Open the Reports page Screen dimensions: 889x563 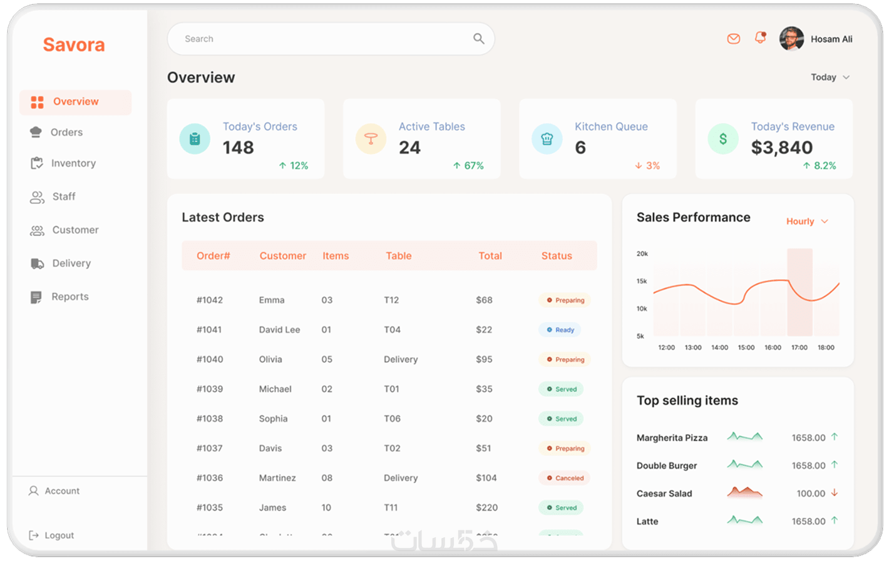pos(59,297)
